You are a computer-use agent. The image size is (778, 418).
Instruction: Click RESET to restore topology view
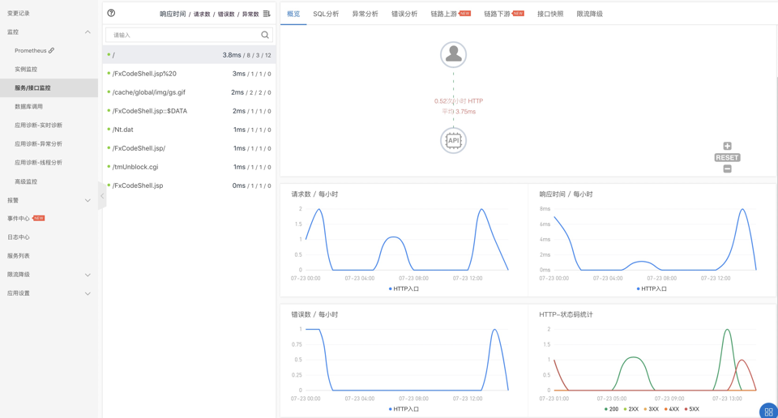[x=727, y=157]
